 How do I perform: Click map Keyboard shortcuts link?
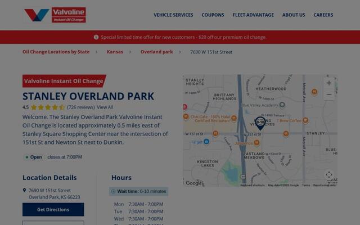(253, 185)
